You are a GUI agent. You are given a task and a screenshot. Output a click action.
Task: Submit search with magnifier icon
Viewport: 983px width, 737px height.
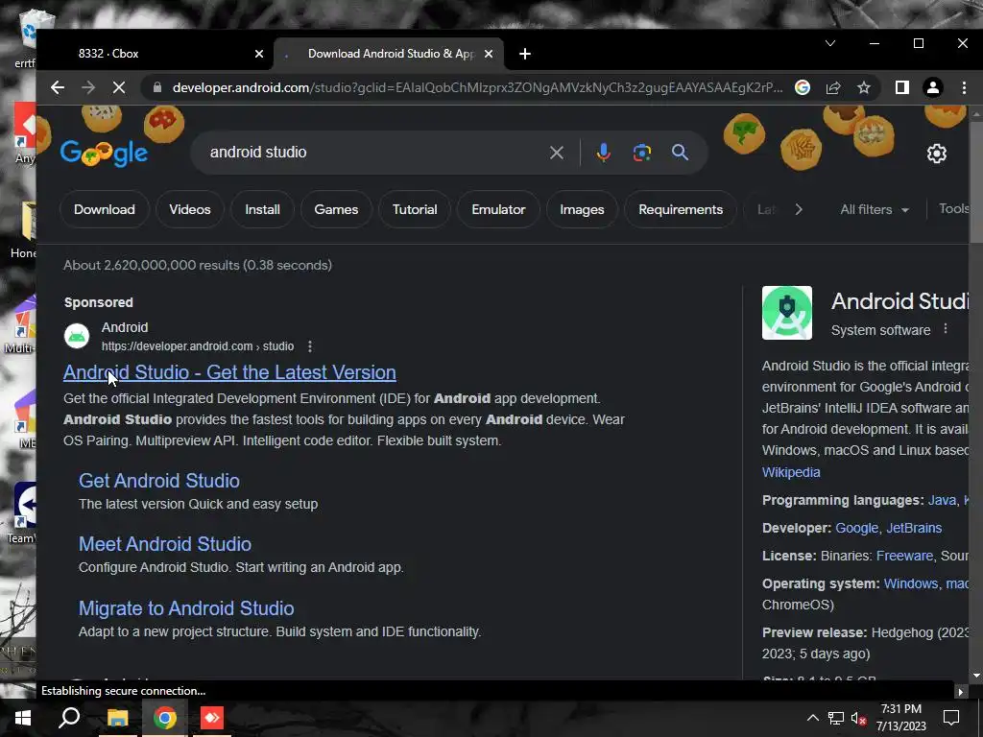coord(681,153)
